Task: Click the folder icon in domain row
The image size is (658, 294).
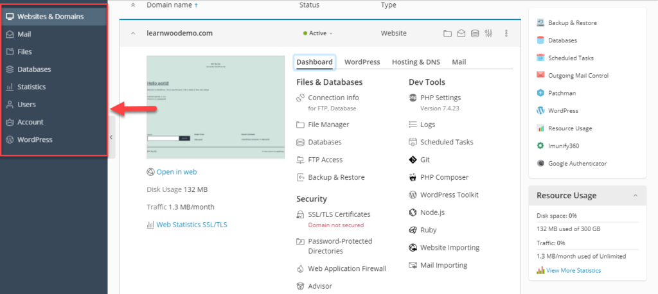Action: tap(448, 33)
